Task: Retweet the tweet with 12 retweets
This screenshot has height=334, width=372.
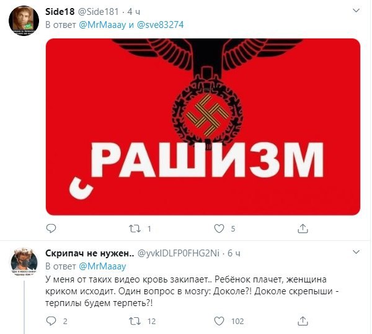Action: pos(135,322)
